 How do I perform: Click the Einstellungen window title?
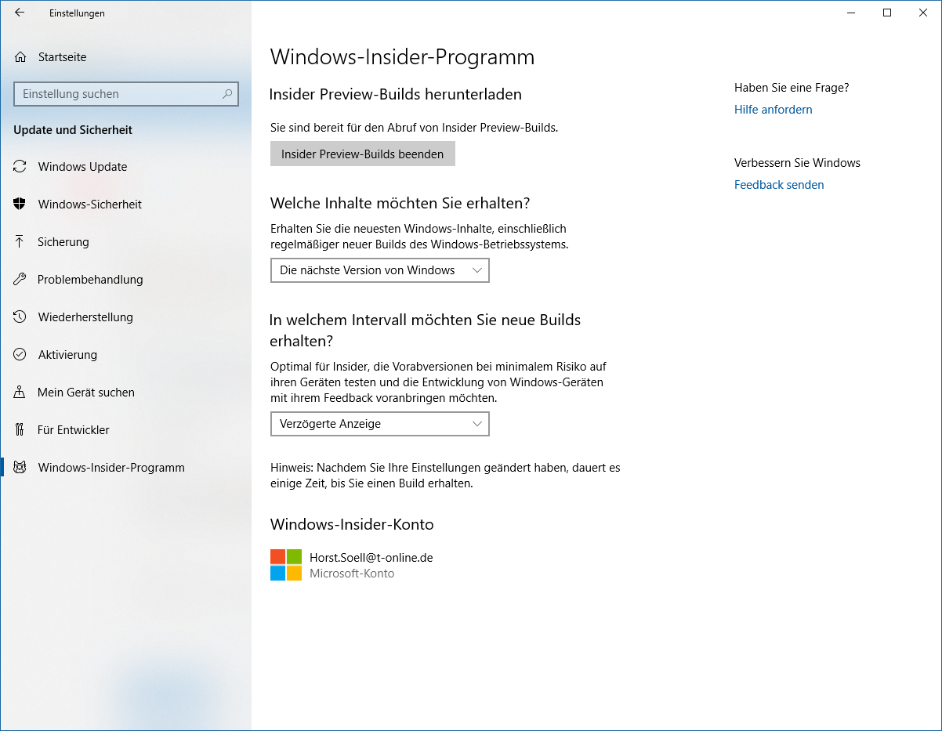click(77, 13)
